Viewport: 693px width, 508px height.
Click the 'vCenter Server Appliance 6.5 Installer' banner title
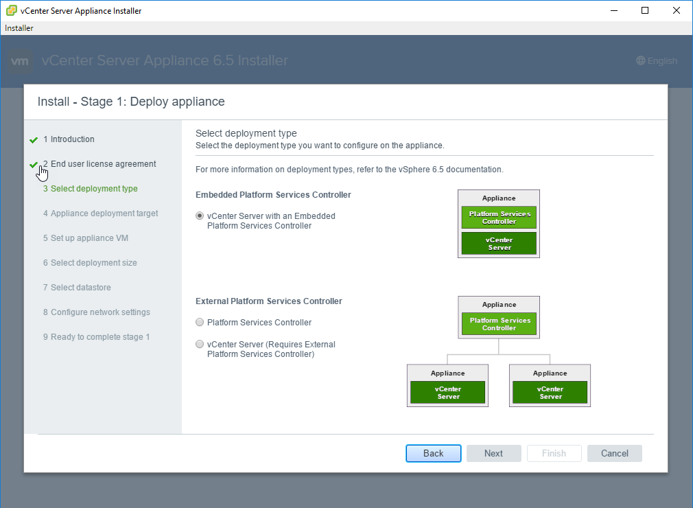(165, 60)
